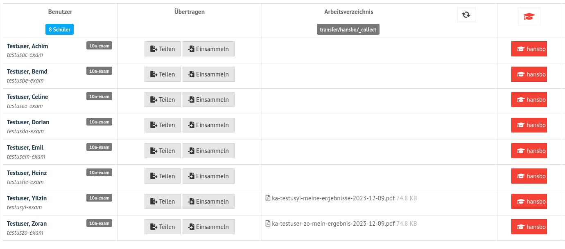The image size is (565, 249).
Task: Click Teilen for Testuser, Dorian
Action: (x=163, y=125)
